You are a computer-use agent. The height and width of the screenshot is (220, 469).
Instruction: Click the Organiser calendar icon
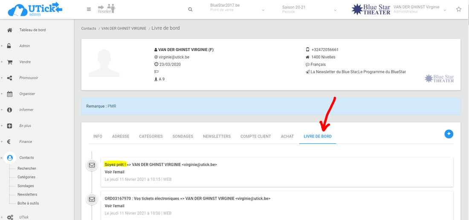pyautogui.click(x=10, y=94)
